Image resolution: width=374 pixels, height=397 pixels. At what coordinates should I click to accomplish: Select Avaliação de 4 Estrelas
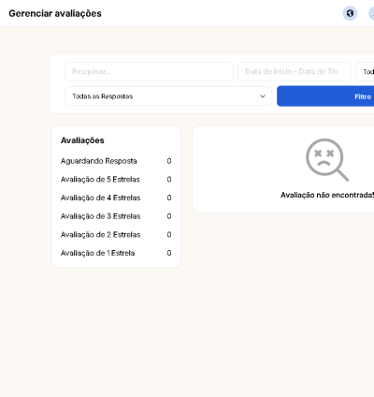click(116, 198)
